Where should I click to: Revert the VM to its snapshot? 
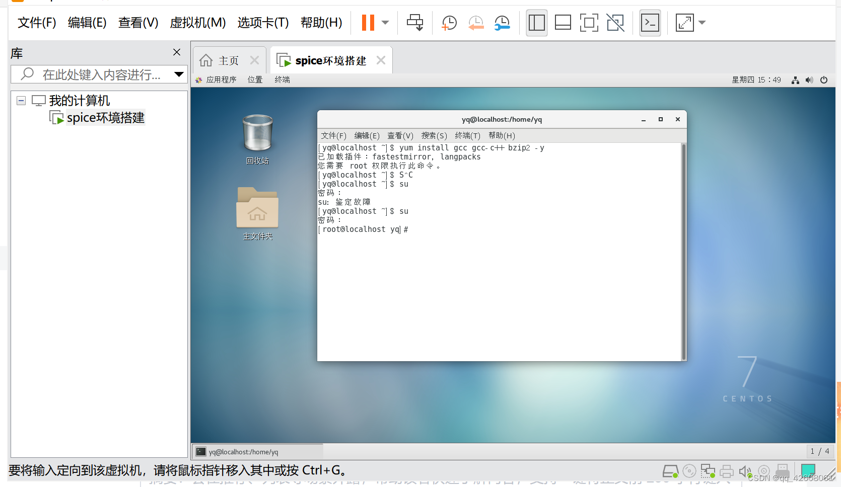pos(475,23)
